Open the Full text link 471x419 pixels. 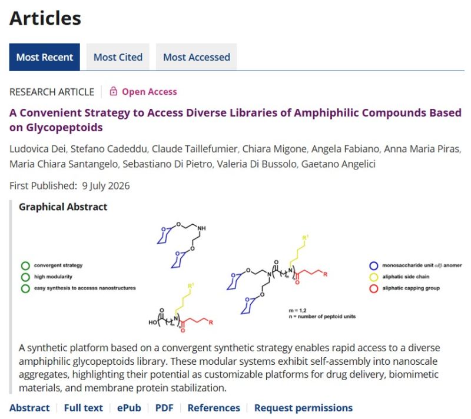[x=83, y=408]
